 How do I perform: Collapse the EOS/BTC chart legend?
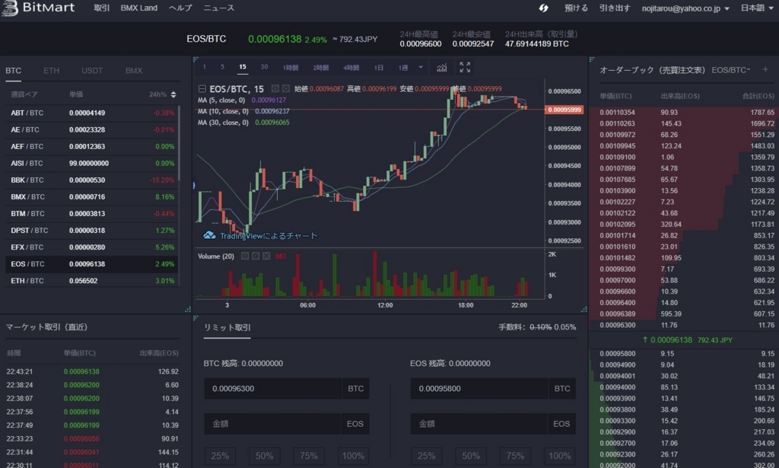(x=202, y=89)
